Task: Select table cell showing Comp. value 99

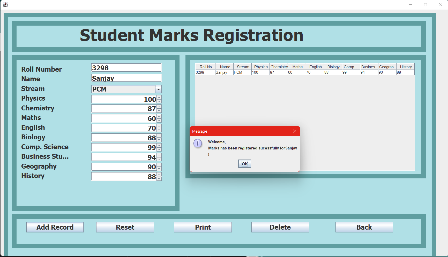Action: pos(351,72)
